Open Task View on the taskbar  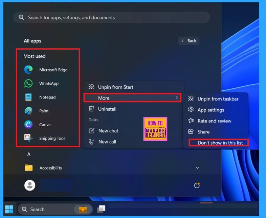pyautogui.click(x=101, y=209)
